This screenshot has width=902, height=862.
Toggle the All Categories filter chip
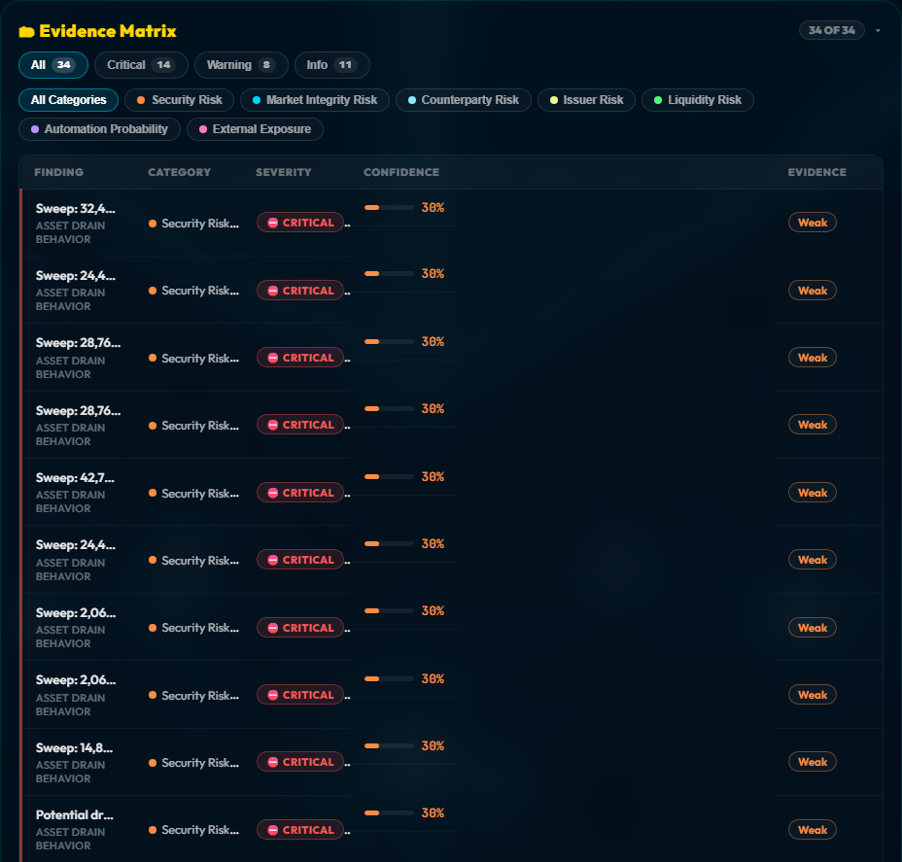[x=68, y=100]
